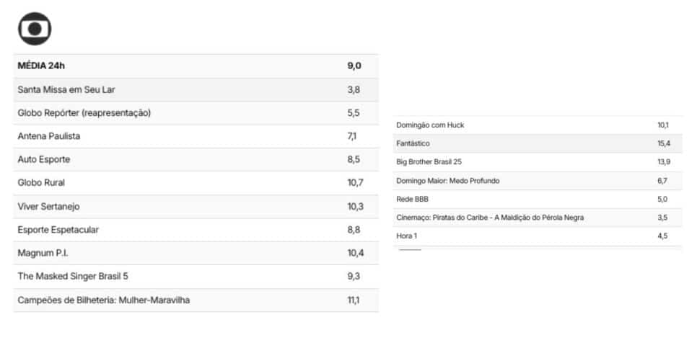The height and width of the screenshot is (348, 697).
Task: Click the Rede BBB row
Action: click(x=538, y=200)
